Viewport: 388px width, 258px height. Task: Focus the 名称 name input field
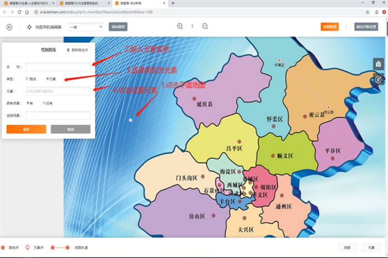(x=58, y=67)
